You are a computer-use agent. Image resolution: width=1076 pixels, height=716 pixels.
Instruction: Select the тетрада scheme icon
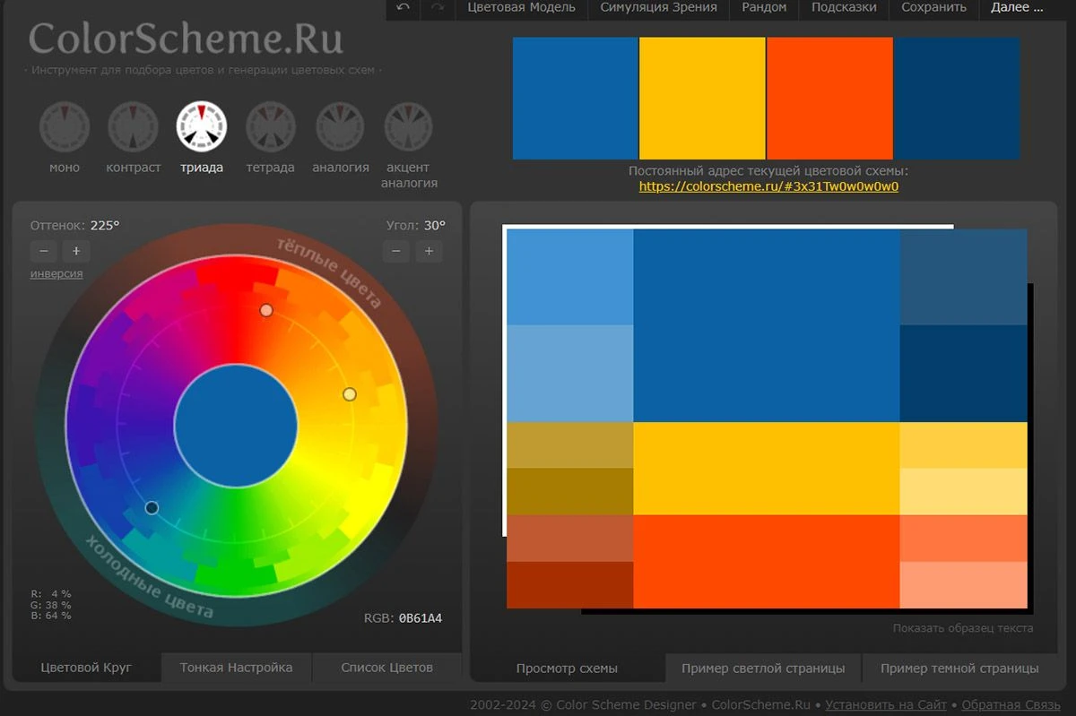(271, 126)
